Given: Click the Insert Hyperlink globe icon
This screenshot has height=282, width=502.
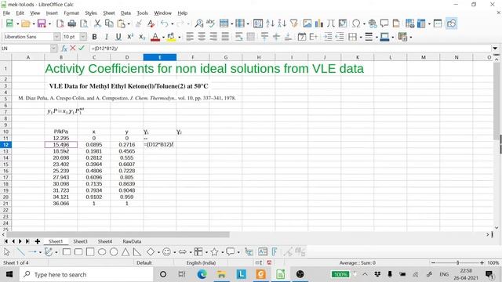Looking at the screenshot, I should click(x=373, y=23).
